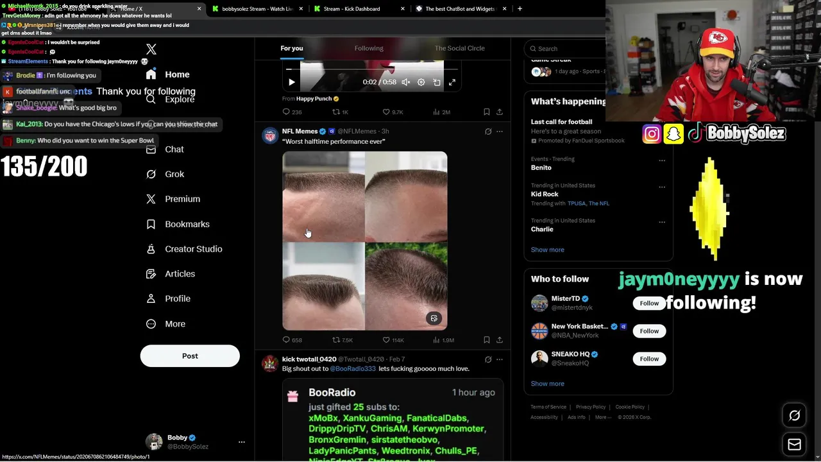Open bottom-left haircut photo
The height and width of the screenshot is (462, 821).
click(323, 286)
